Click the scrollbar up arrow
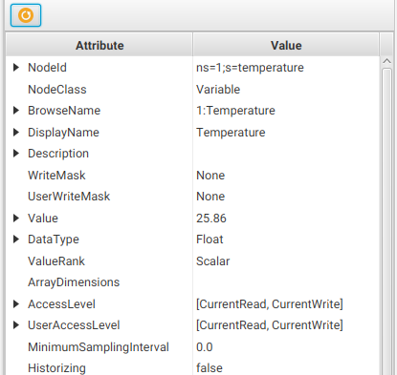The image size is (397, 375). (386, 61)
